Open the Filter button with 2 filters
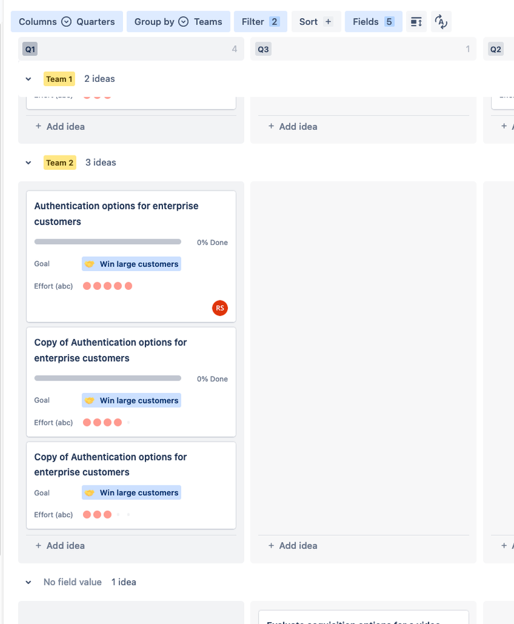 pyautogui.click(x=260, y=21)
